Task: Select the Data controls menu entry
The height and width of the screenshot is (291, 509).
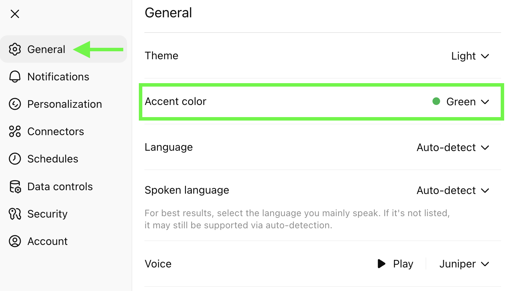Action: (x=60, y=186)
